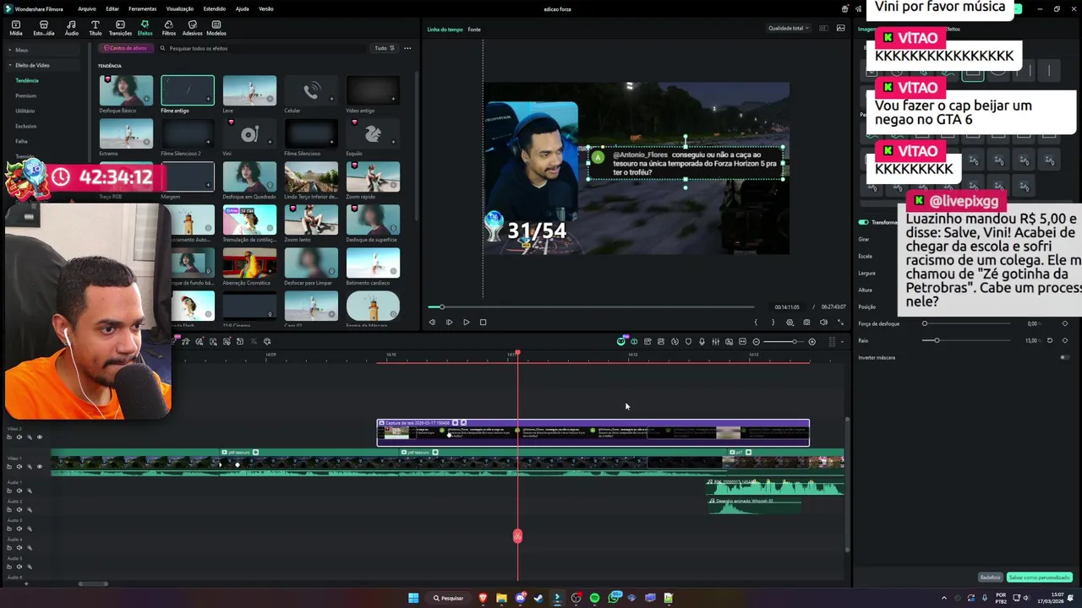Click the preview playback progress slider
This screenshot has width=1082, height=608.
[x=591, y=307]
